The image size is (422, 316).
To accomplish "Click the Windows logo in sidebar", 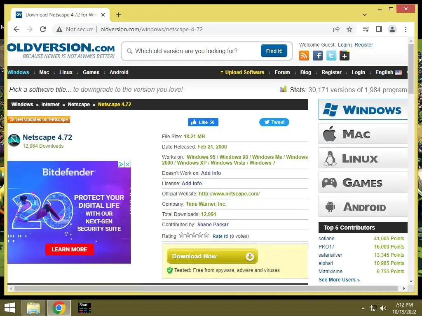I will point(330,109).
